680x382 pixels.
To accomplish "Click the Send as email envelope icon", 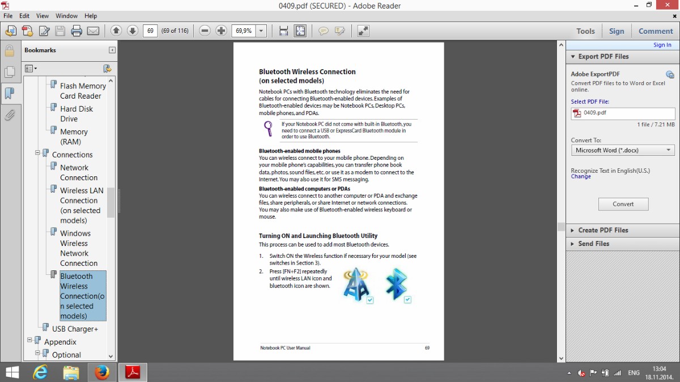I will pos(93,31).
